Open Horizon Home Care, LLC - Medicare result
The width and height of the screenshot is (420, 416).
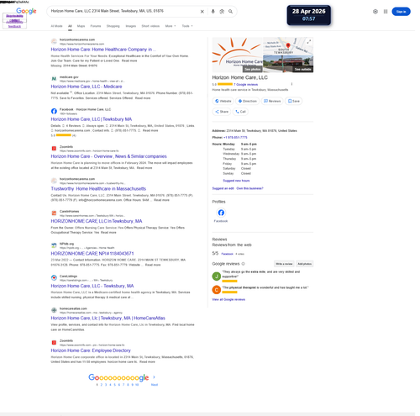[87, 87]
